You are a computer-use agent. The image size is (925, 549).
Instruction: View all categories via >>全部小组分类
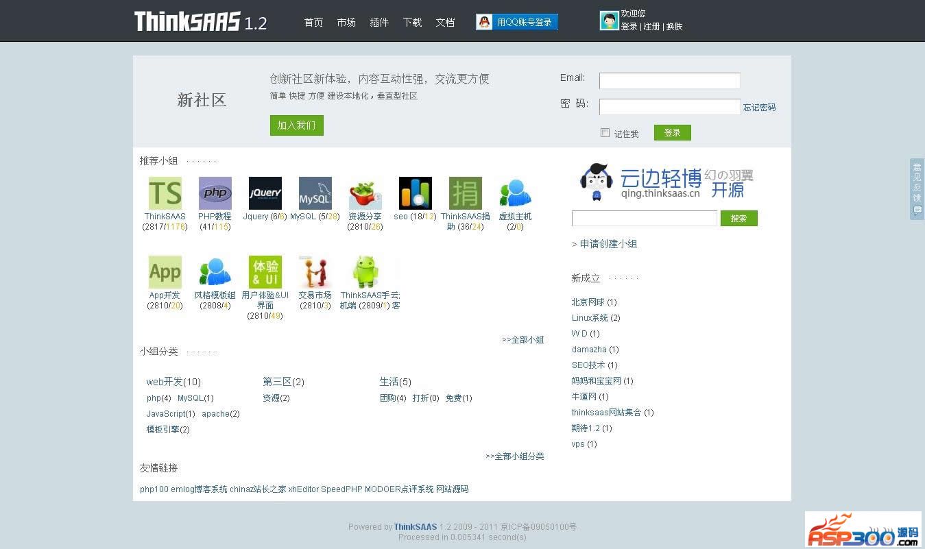515,456
